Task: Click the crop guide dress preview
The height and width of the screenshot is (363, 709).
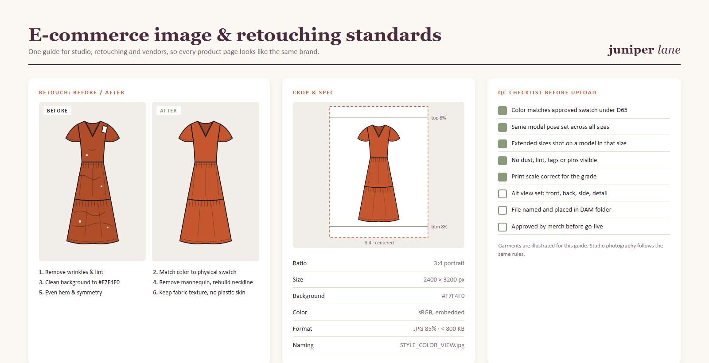Action: click(379, 173)
